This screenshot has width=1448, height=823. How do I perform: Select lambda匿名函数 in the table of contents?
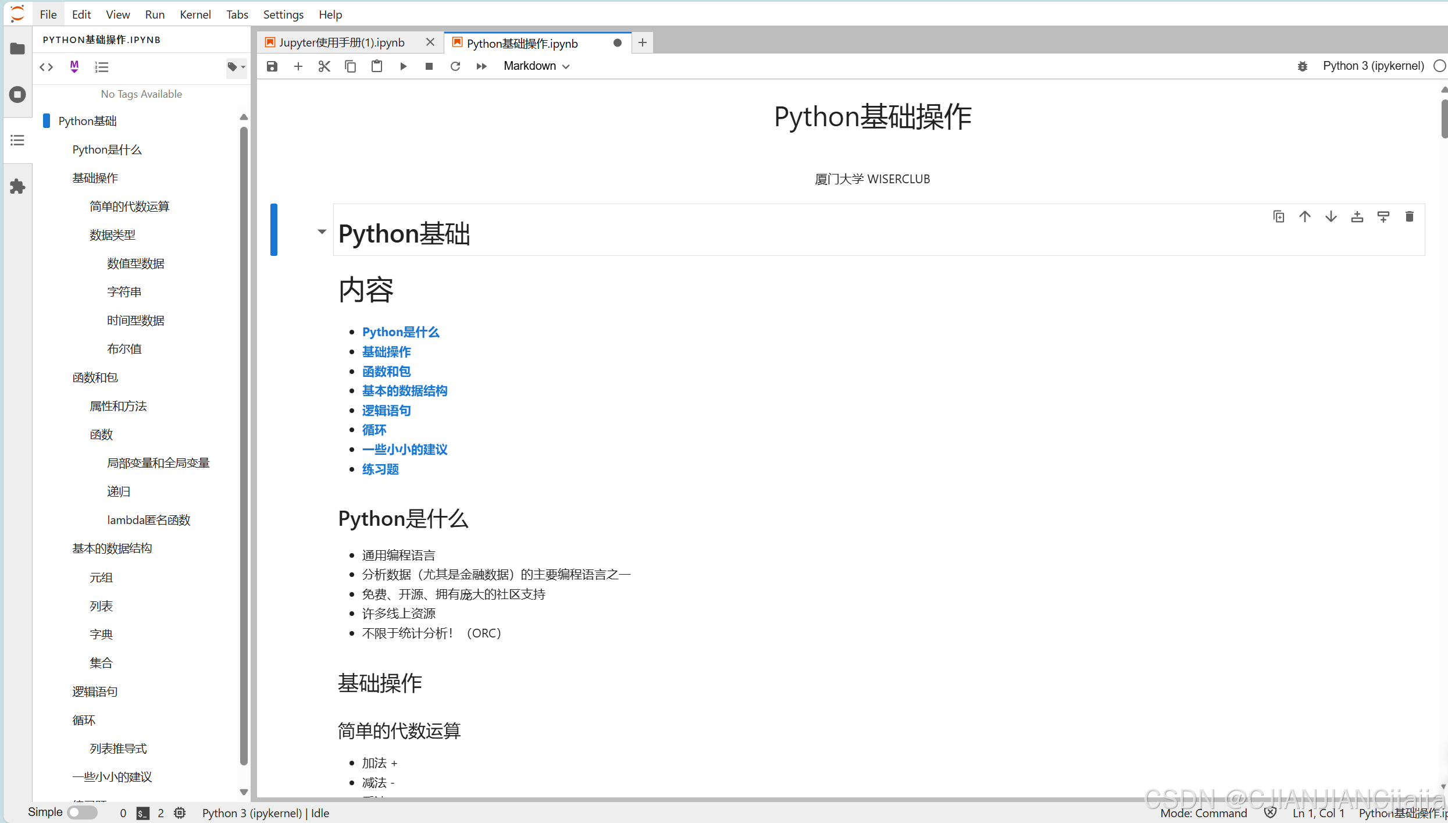[x=148, y=520]
